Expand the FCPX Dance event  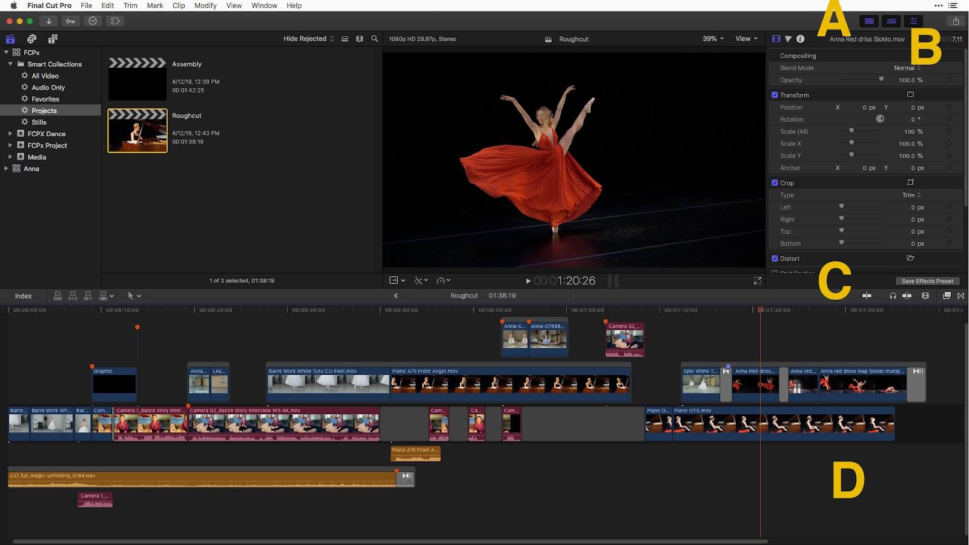(x=10, y=133)
